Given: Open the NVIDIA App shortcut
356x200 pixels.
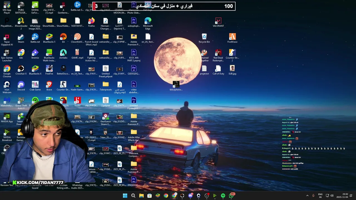Looking at the screenshot, I should click(7, 118).
